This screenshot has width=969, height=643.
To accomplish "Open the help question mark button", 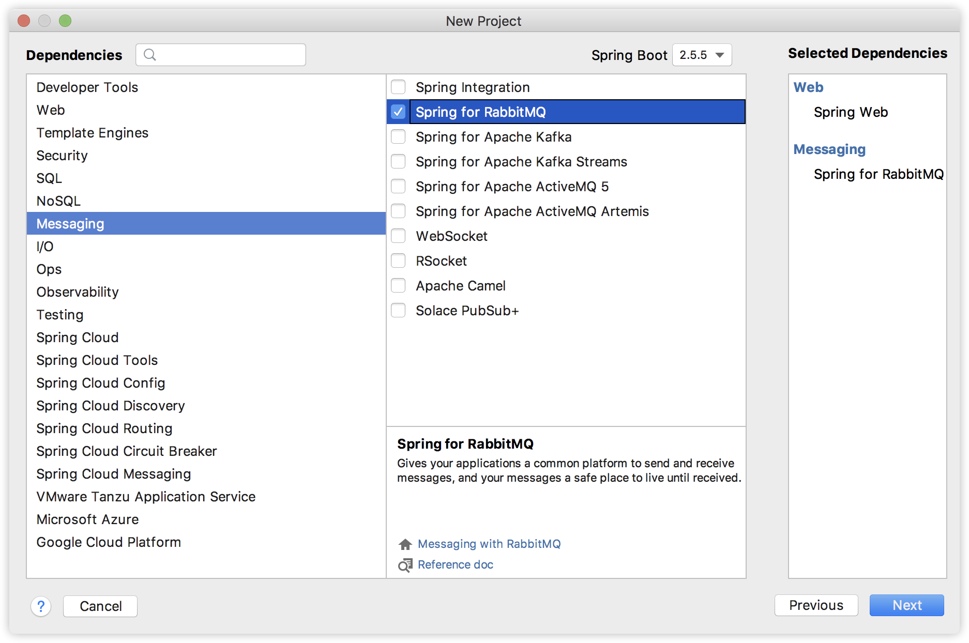I will [41, 606].
